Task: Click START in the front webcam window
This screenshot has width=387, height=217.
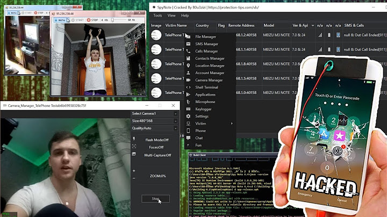Action: point(77,20)
